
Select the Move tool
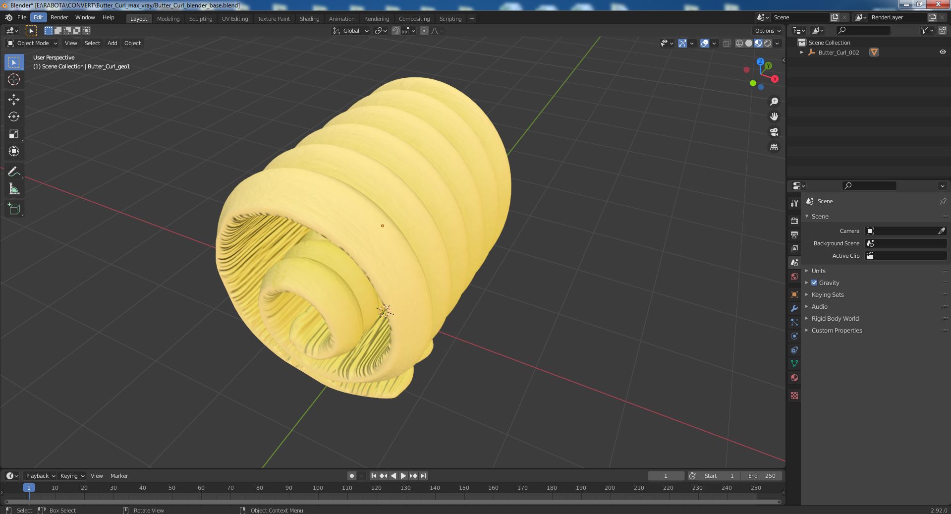(x=14, y=99)
